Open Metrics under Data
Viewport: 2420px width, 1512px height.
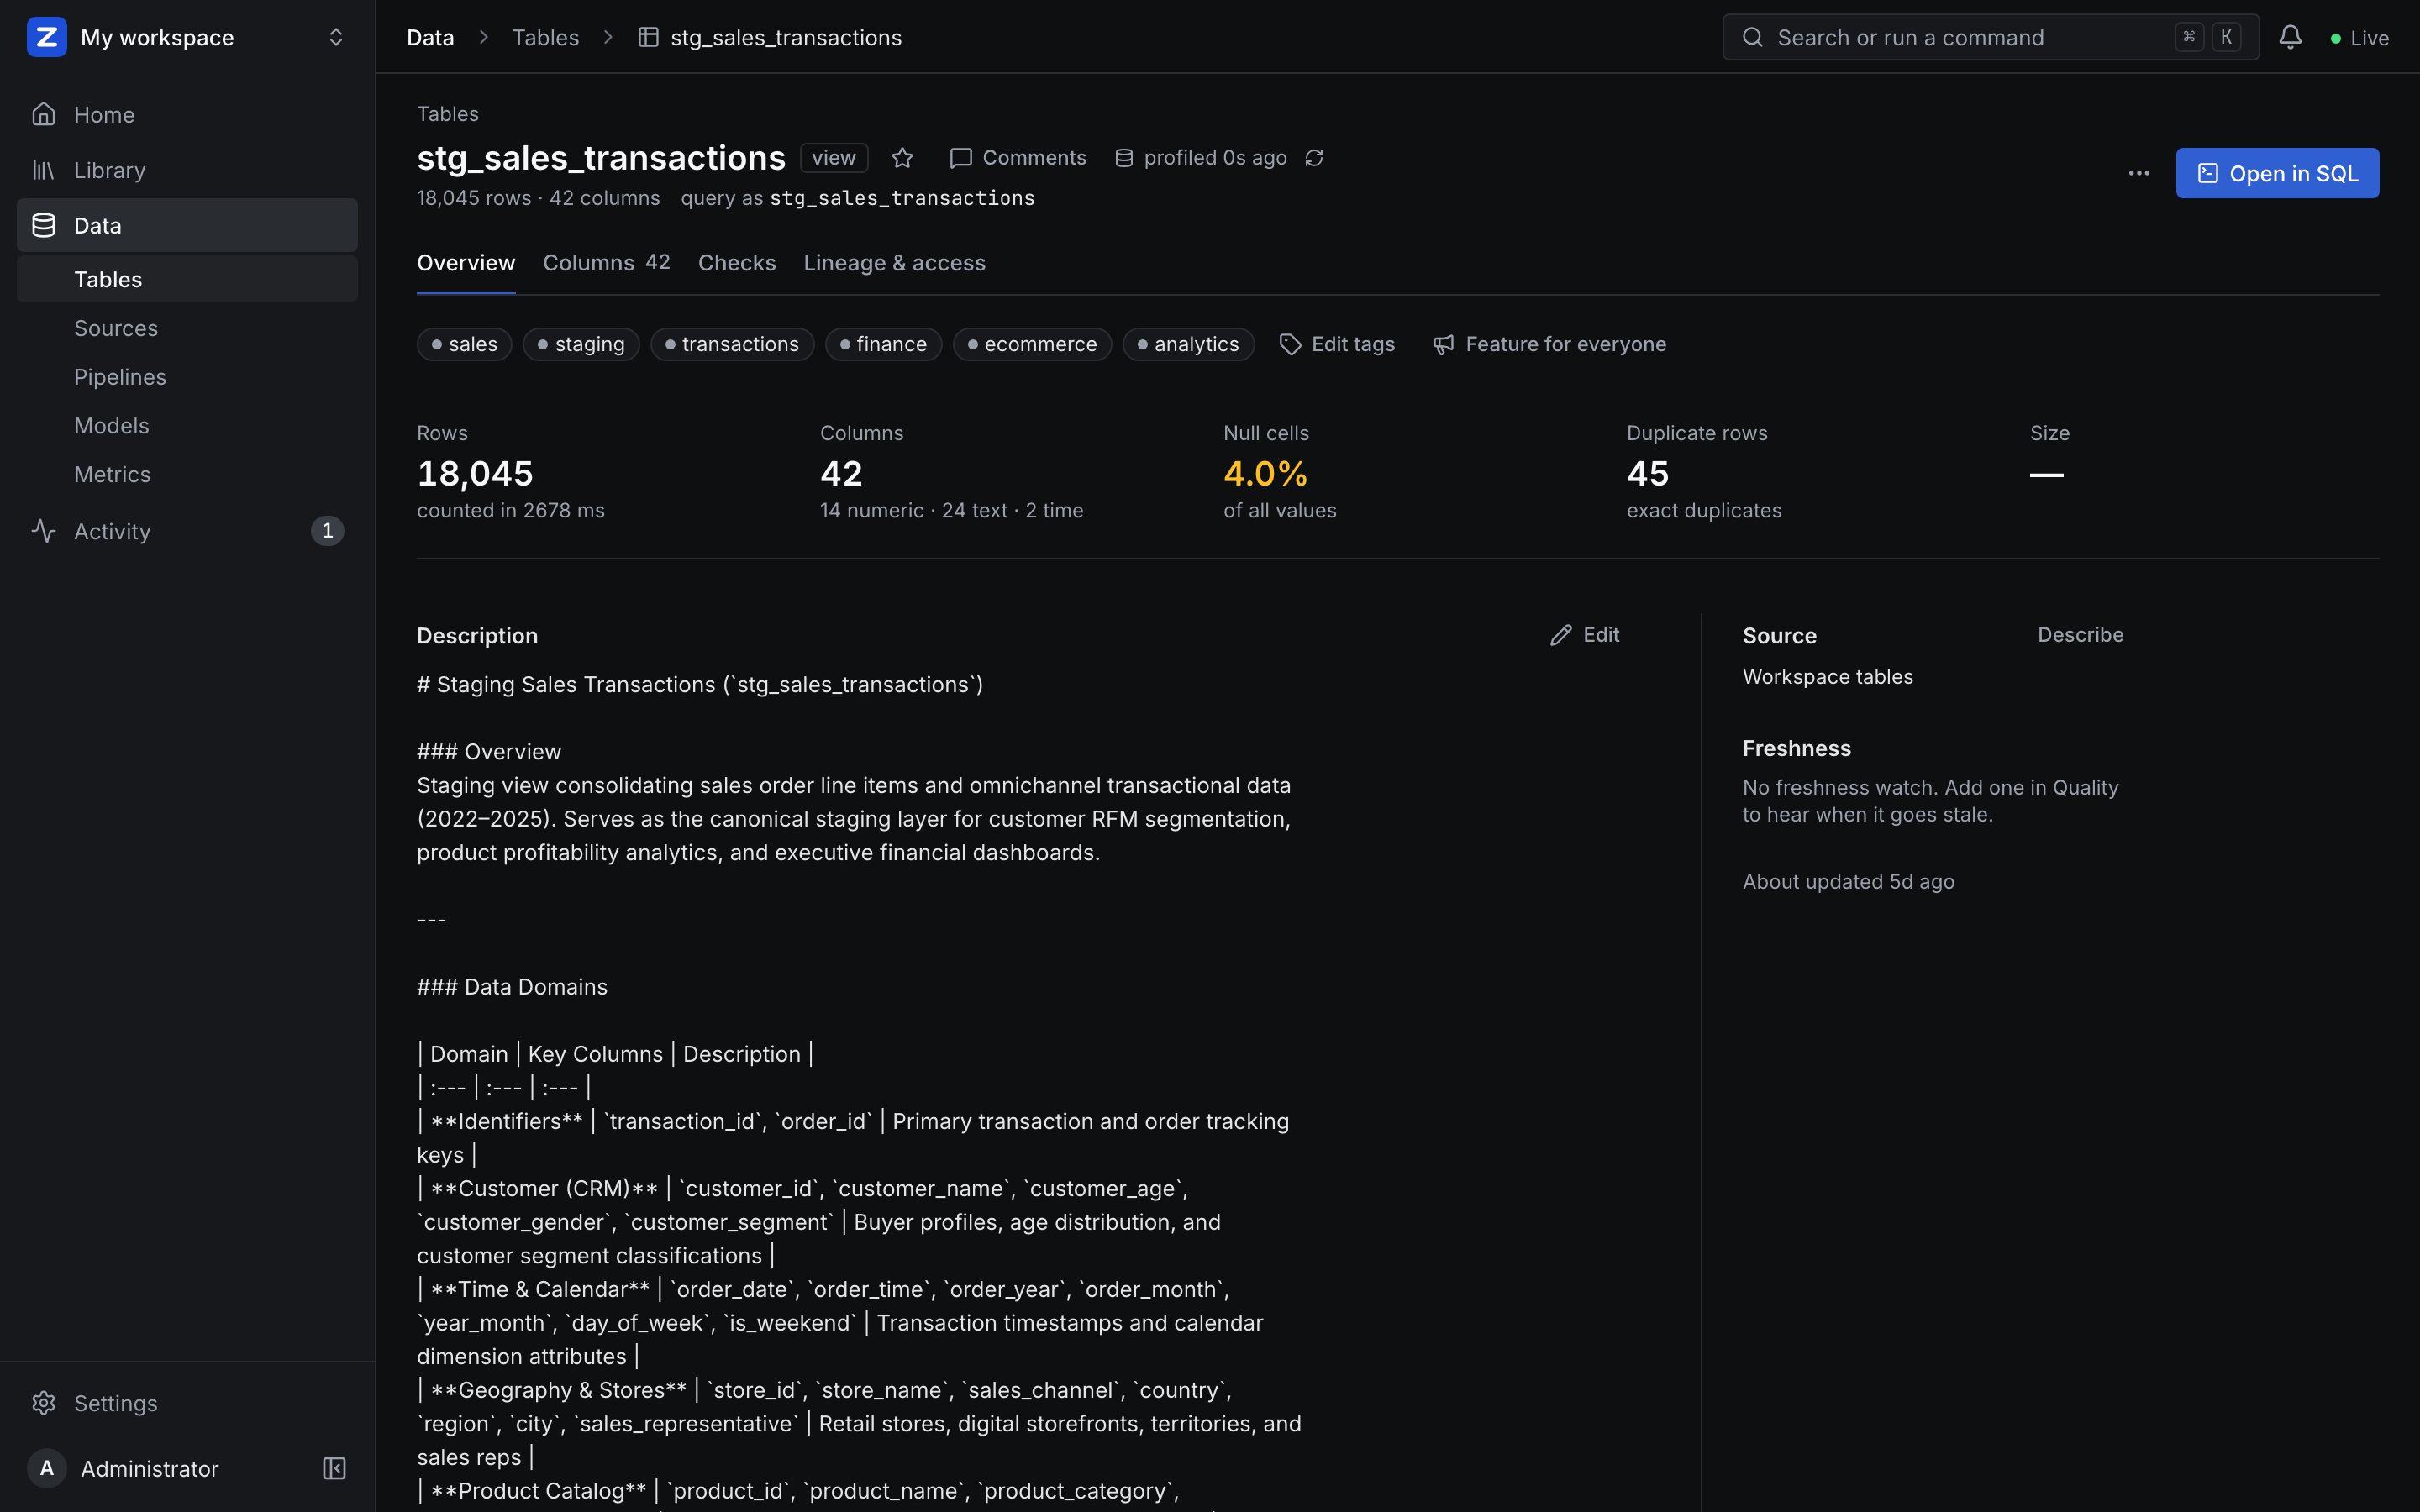(187, 474)
